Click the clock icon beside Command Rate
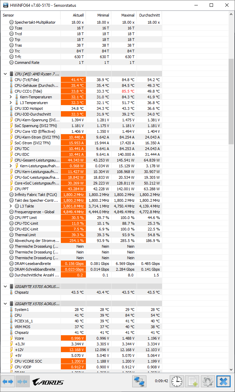The height and width of the screenshot is (392, 235). click(x=11, y=63)
